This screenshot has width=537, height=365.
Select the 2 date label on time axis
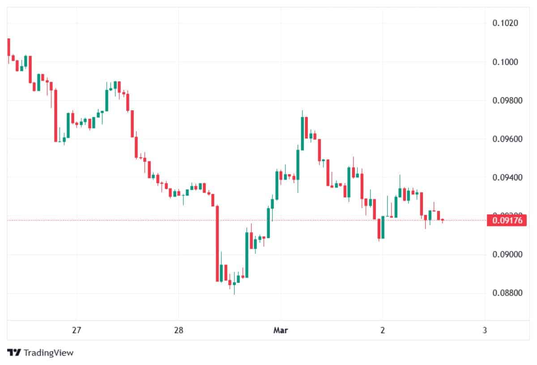tap(383, 331)
